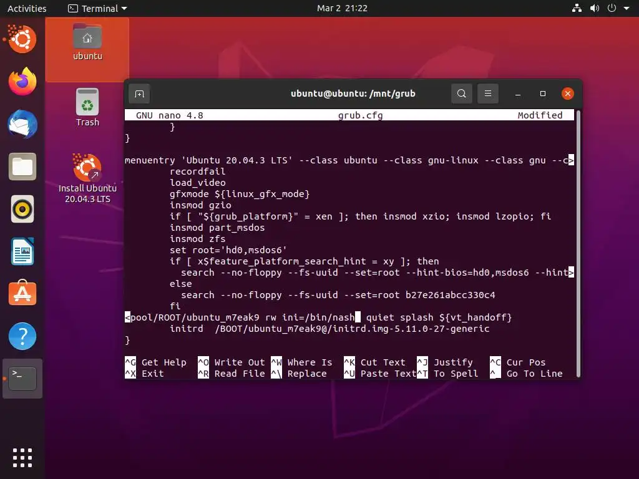Viewport: 639px width, 479px height.
Task: Click the insmod part_msdos line
Action: [x=217, y=228]
